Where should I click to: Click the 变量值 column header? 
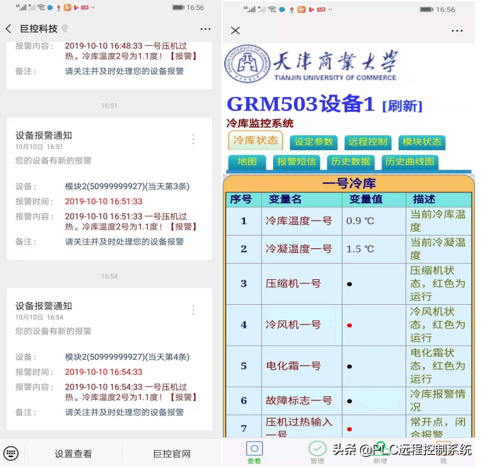pyautogui.click(x=366, y=199)
